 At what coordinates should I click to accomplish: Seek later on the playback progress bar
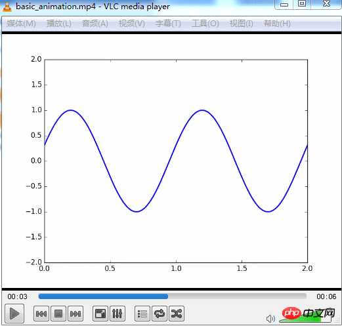click(x=238, y=296)
